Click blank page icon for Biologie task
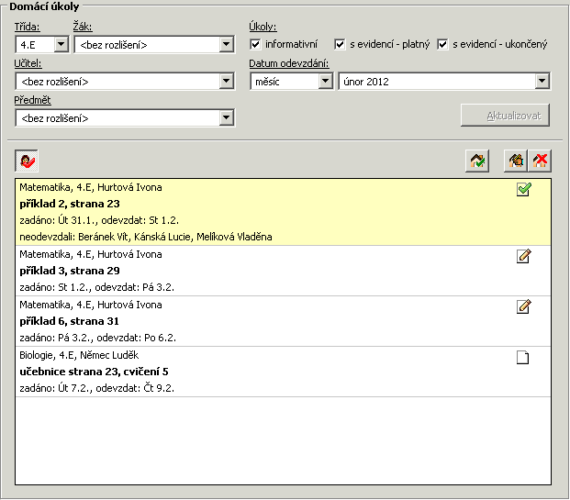Image resolution: width=570 pixels, height=500 pixels. (523, 357)
